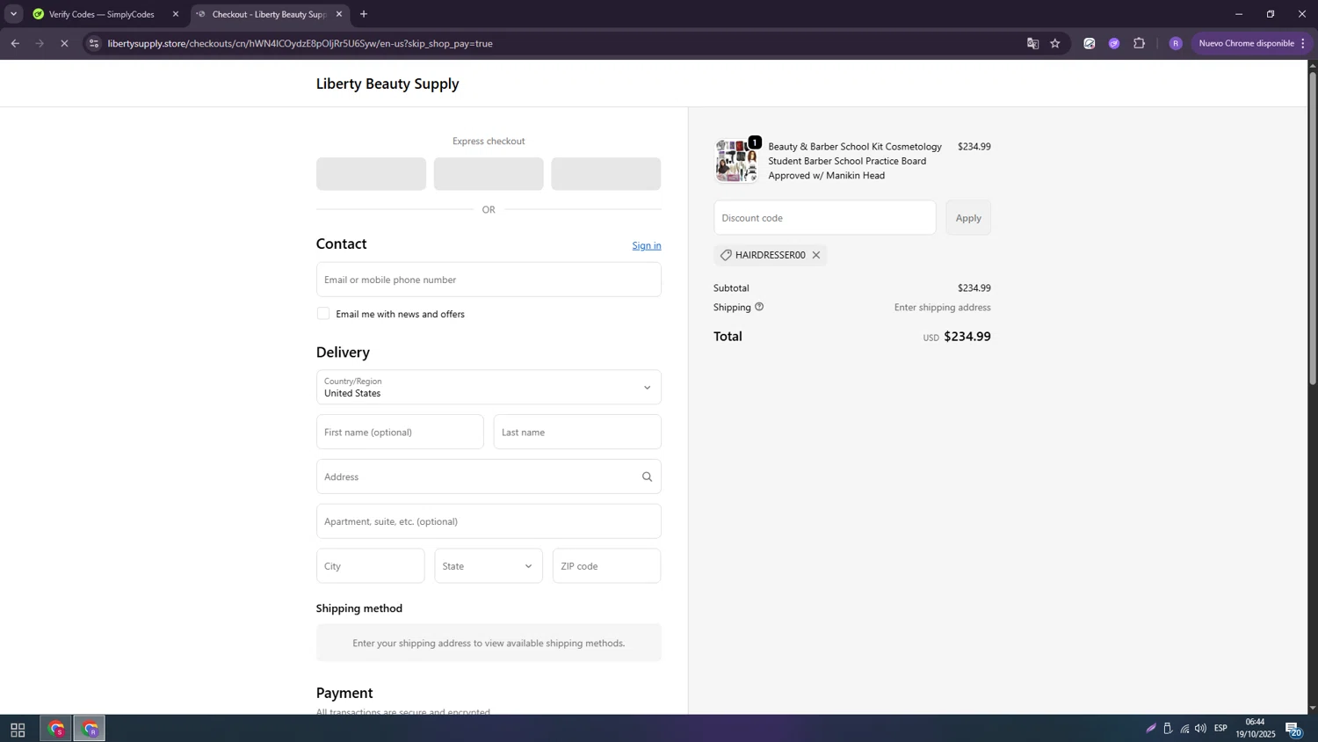The image size is (1318, 742).
Task: Click the page vertical scrollbar
Action: [x=1313, y=227]
